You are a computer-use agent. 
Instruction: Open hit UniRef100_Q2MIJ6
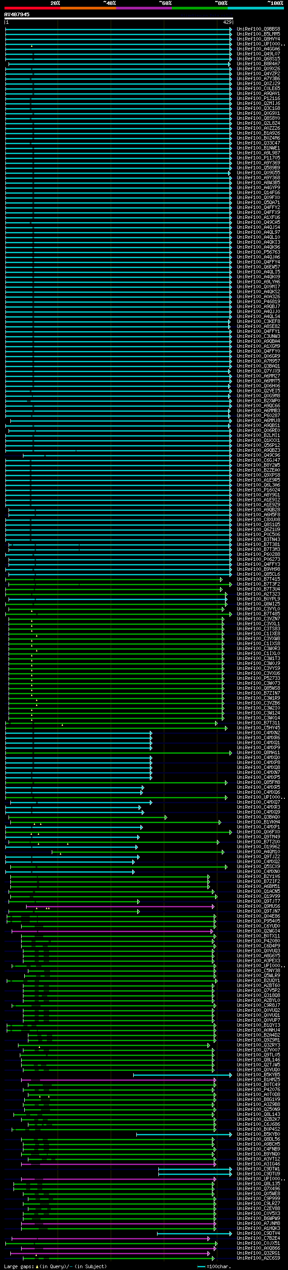(258, 103)
